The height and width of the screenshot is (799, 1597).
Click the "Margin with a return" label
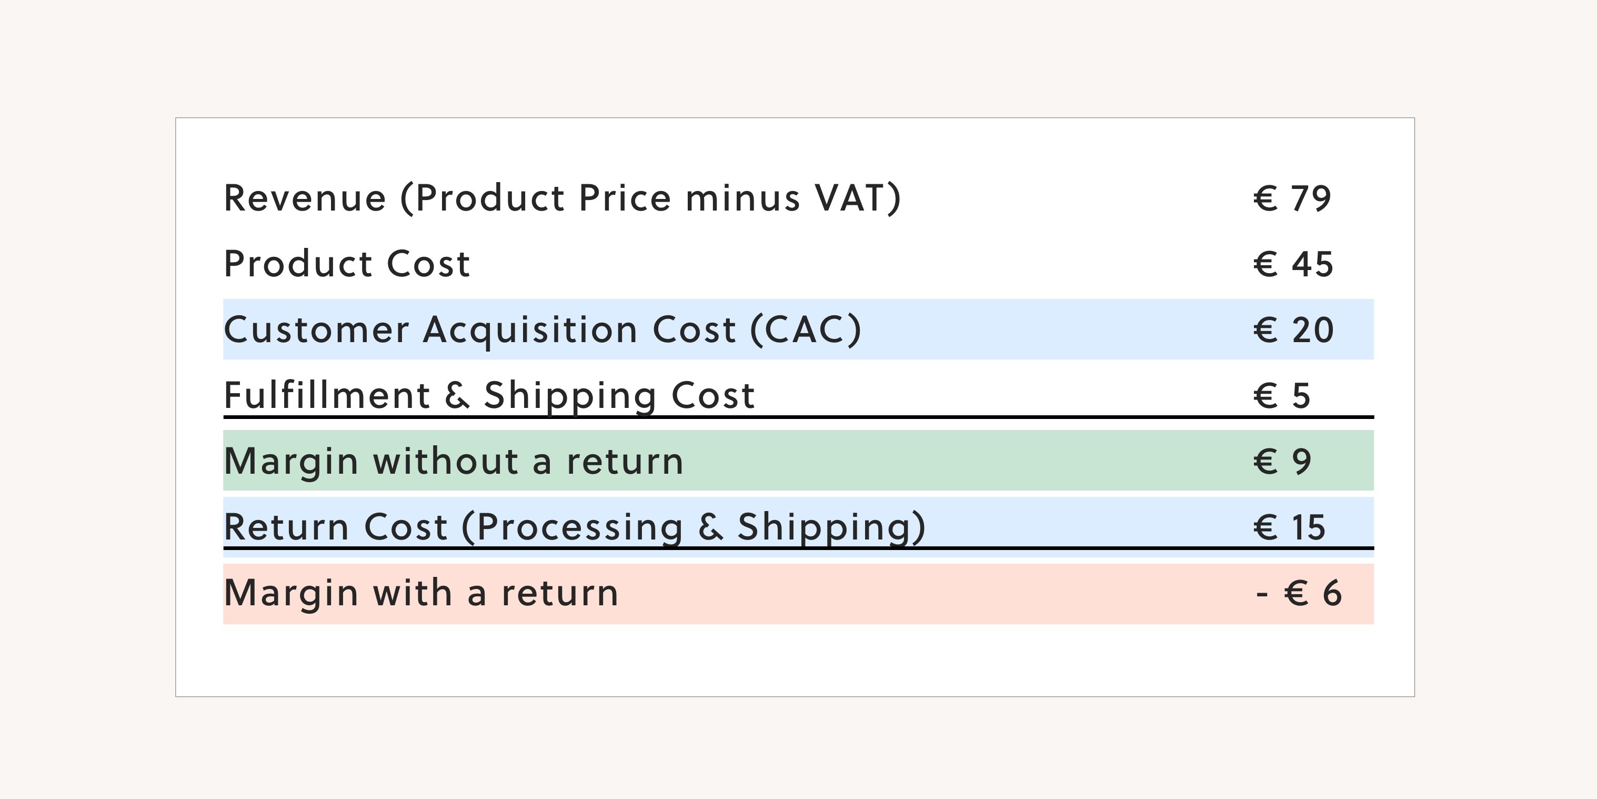(421, 593)
